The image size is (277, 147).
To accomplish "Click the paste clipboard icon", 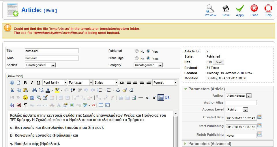I will tap(25, 90).
